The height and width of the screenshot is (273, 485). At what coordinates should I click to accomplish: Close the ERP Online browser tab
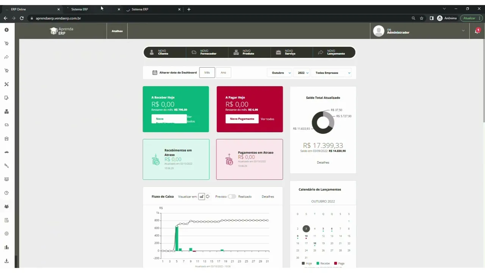[58, 9]
